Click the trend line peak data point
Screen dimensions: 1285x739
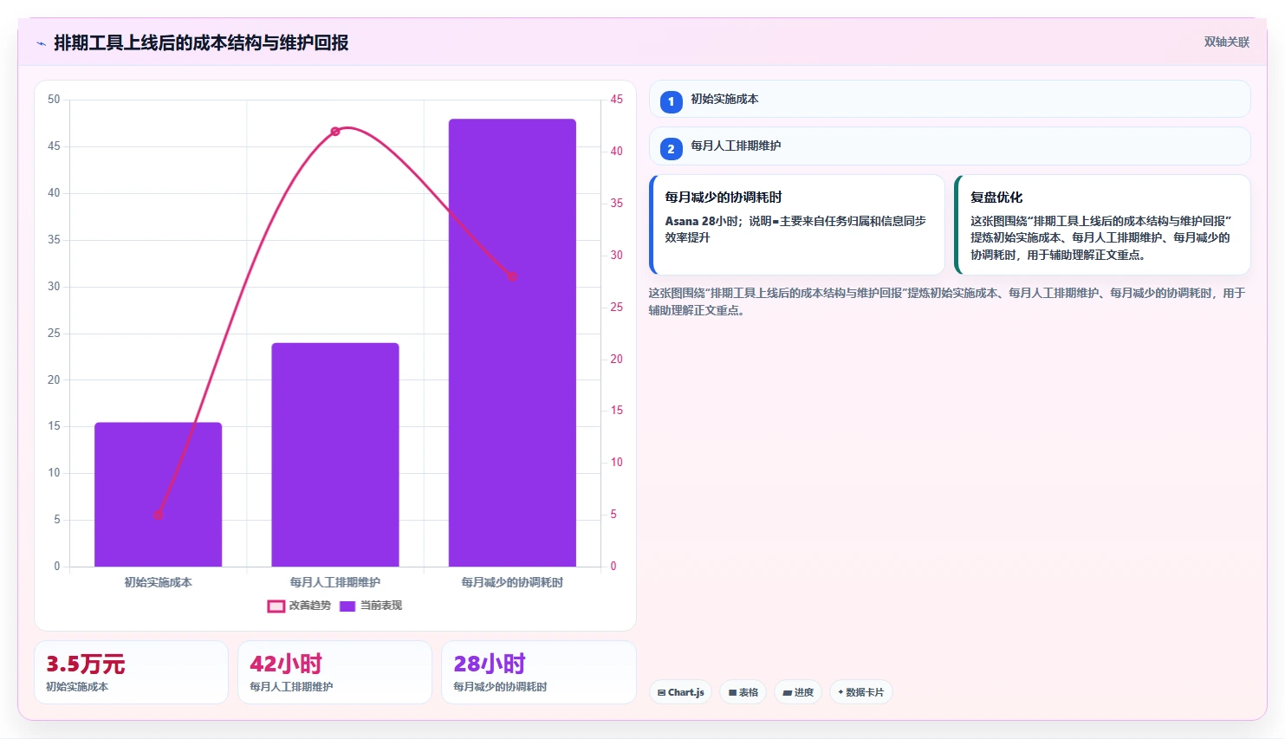(x=335, y=132)
